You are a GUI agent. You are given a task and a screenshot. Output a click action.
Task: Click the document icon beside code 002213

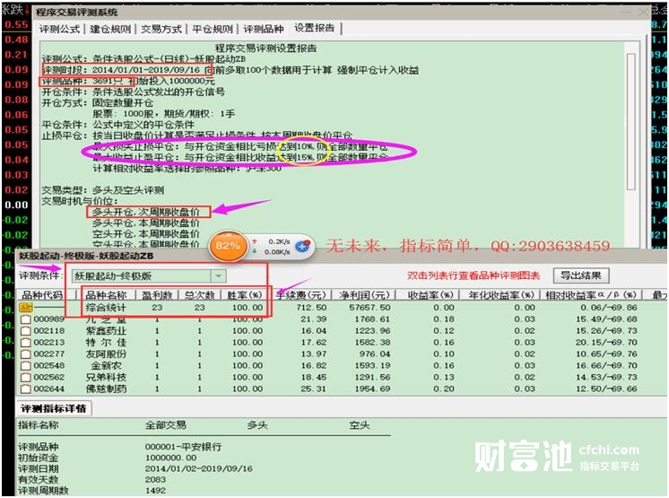26,342
